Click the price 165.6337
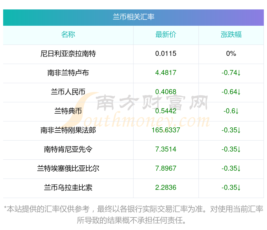Screen dimensions: 267x230 [x=166, y=130]
